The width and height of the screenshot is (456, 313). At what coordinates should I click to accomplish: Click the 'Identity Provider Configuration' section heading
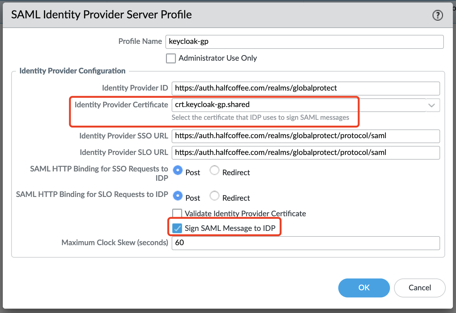coord(72,71)
